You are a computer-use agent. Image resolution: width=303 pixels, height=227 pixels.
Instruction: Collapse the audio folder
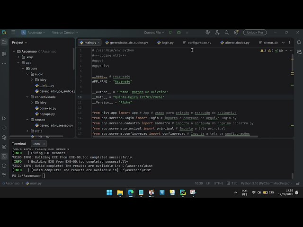pos(27,74)
